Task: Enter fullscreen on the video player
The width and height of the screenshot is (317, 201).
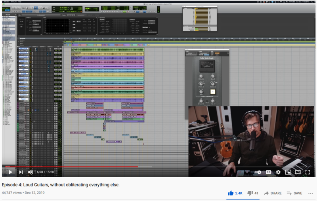Action: (307, 172)
